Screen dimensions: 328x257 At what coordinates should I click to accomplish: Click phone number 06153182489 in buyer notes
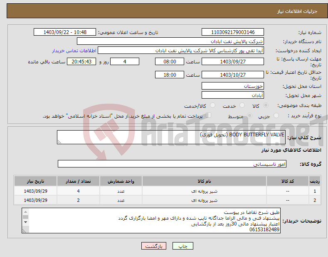pos(264,230)
